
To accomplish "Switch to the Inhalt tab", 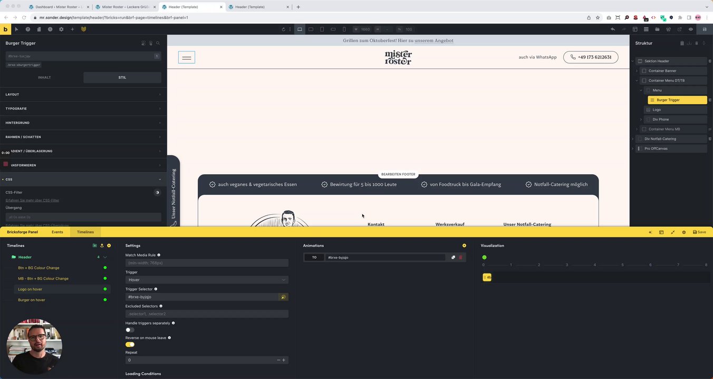I will [x=44, y=77].
